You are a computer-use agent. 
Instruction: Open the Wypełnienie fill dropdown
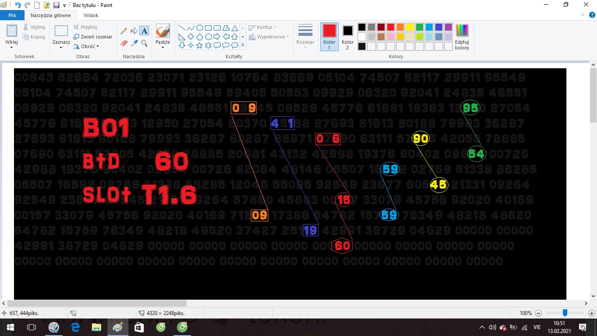point(269,37)
